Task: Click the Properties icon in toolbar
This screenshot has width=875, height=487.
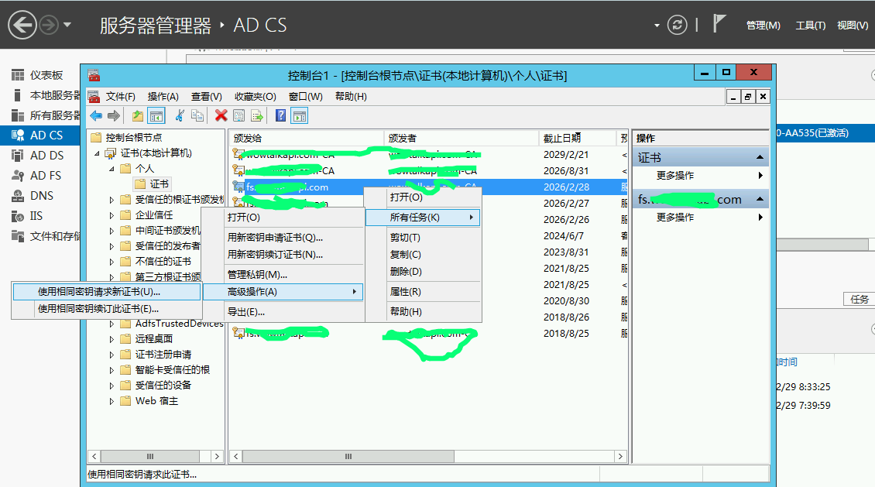Action: (238, 115)
